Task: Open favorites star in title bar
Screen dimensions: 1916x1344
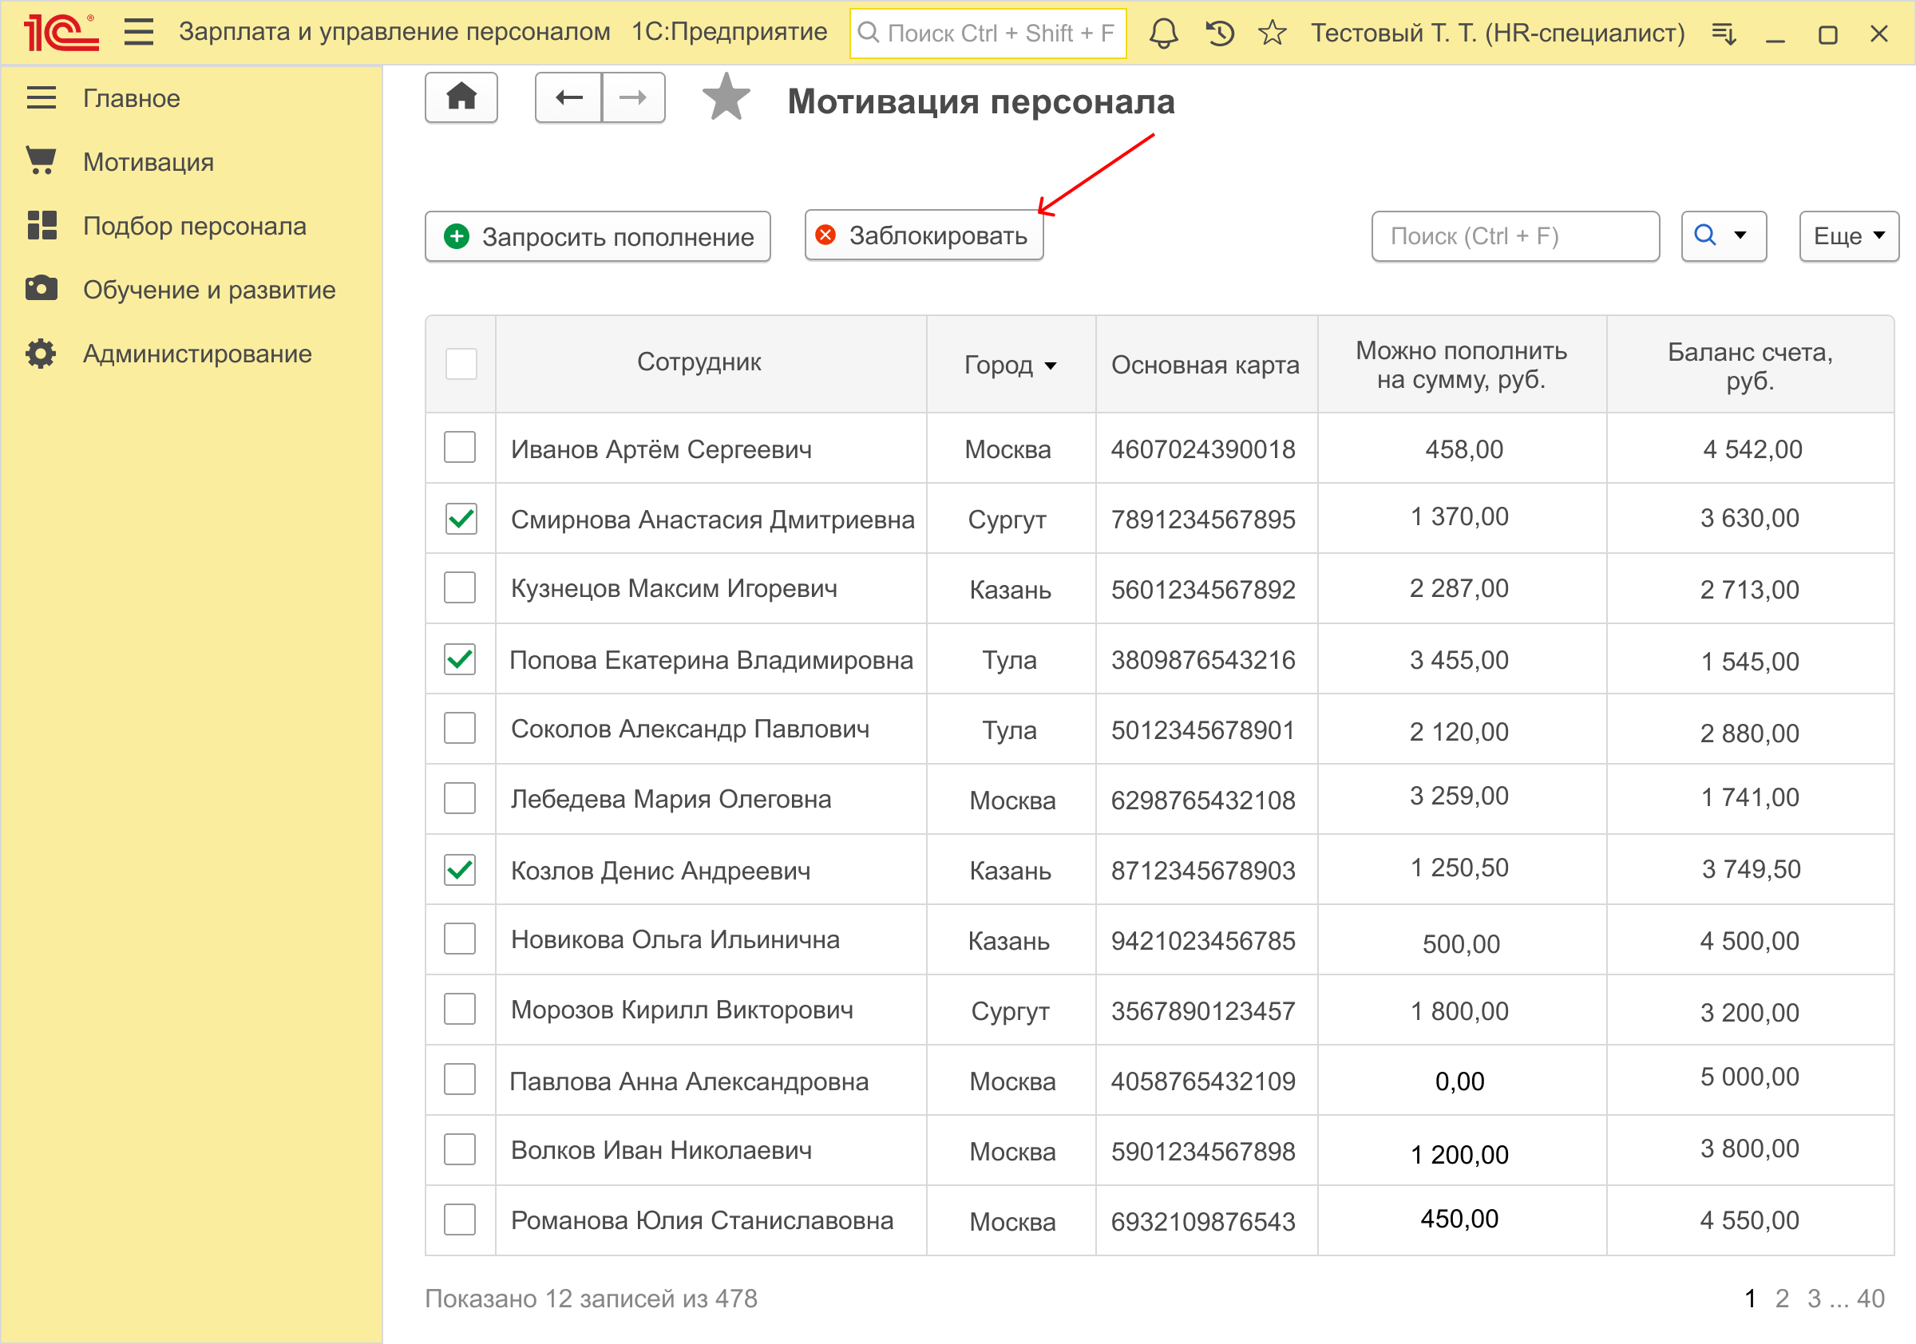Action: pyautogui.click(x=1272, y=34)
